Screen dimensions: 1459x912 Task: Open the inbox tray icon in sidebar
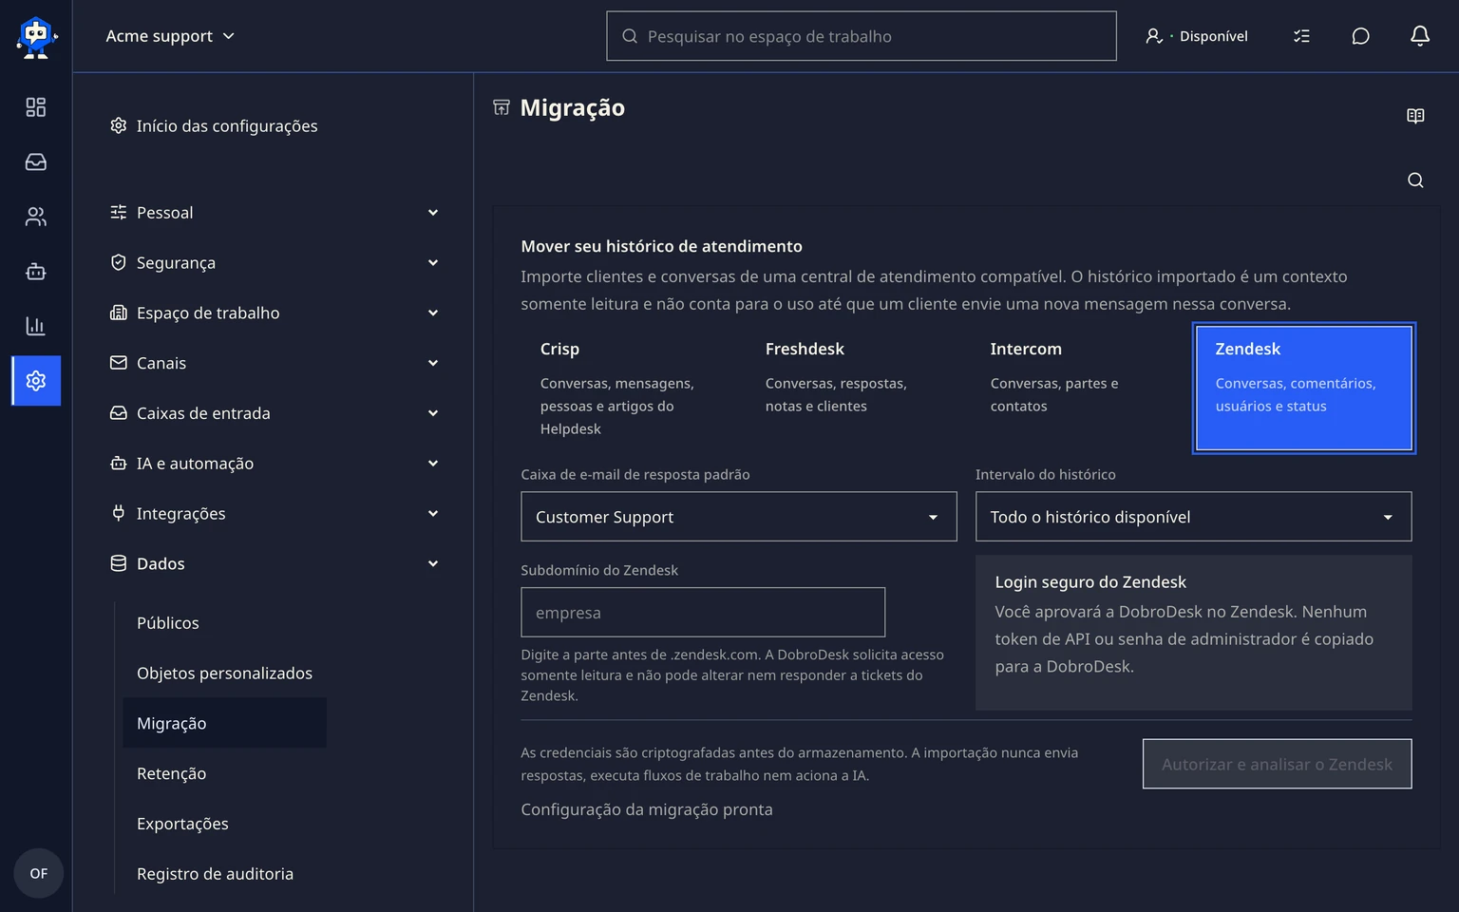[36, 162]
